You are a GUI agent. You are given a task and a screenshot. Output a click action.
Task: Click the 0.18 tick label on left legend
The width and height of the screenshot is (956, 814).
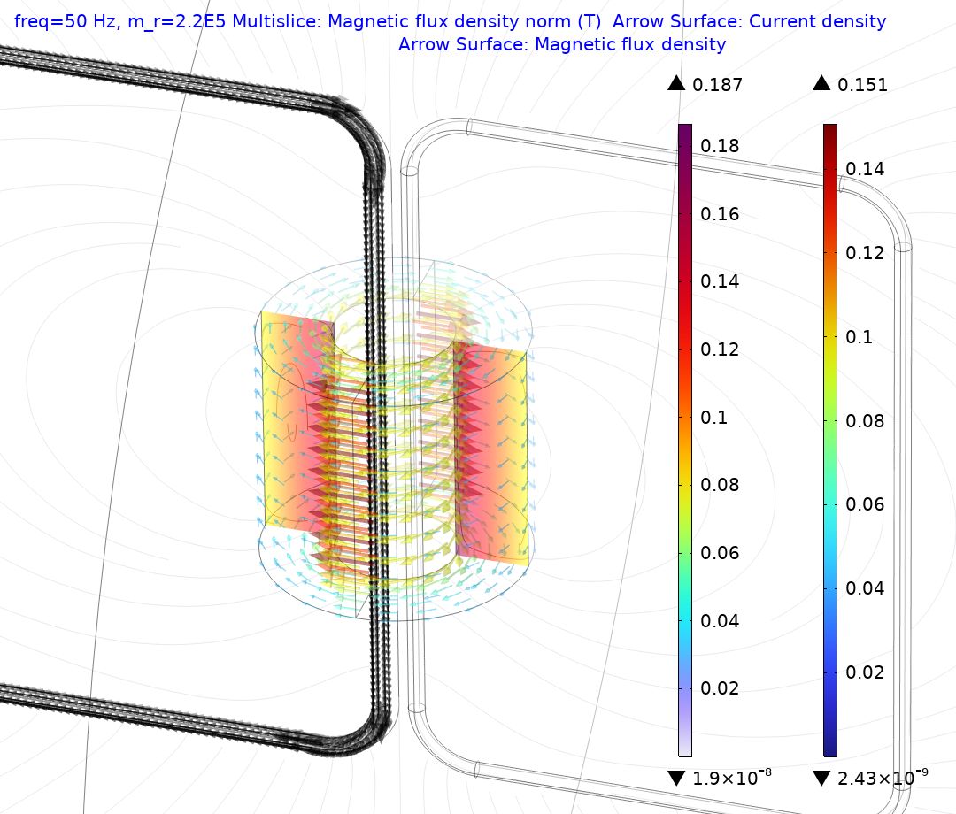[721, 146]
